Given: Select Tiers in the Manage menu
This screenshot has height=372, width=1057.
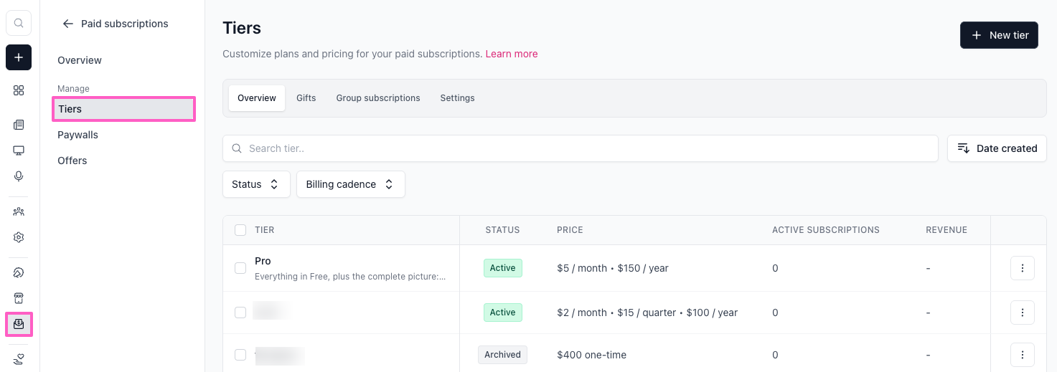Looking at the screenshot, I should click(123, 109).
